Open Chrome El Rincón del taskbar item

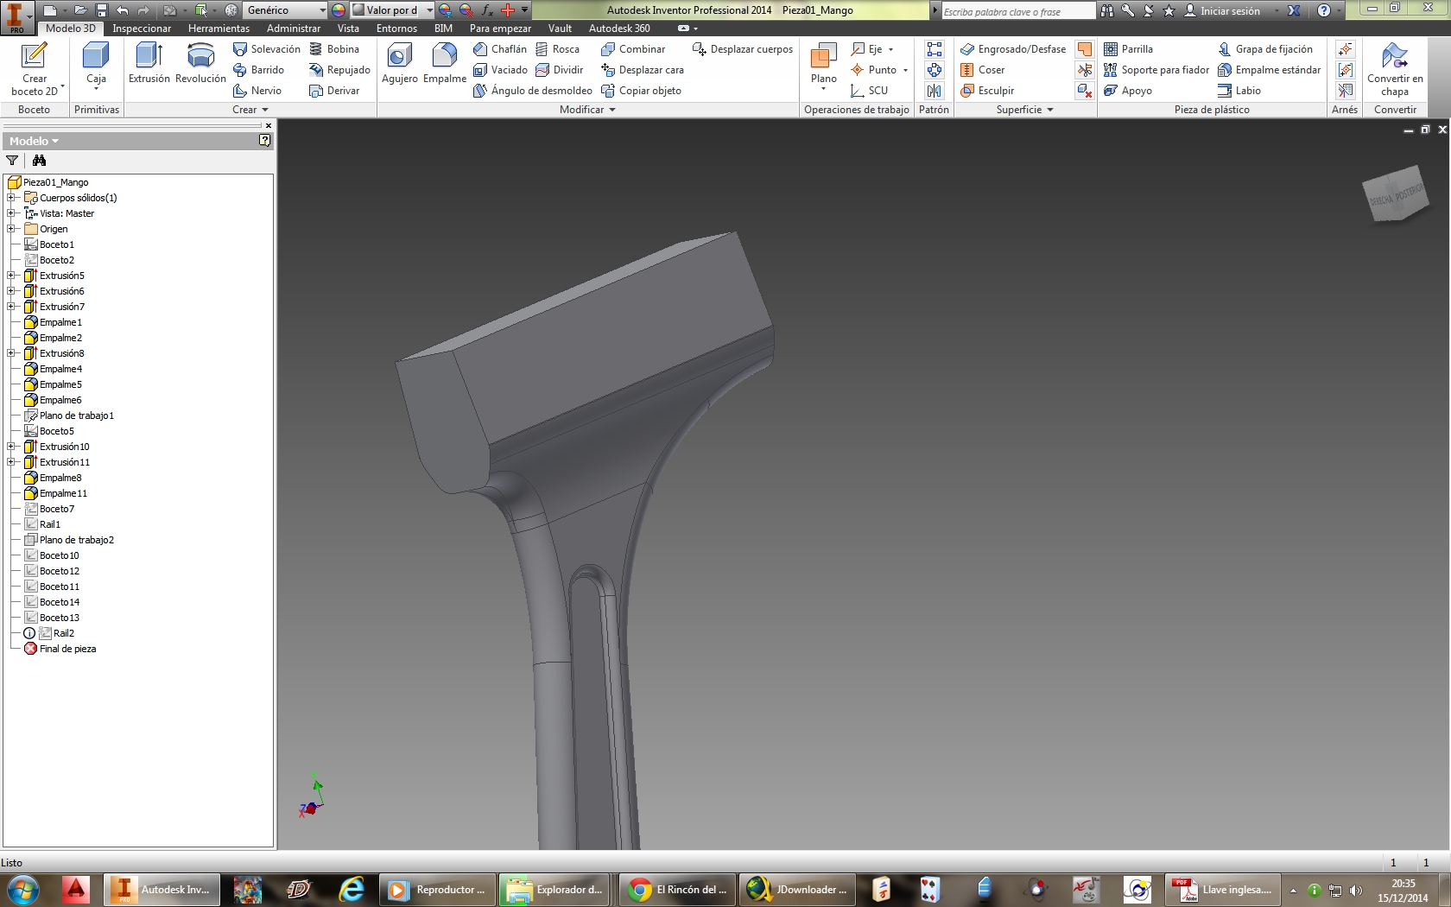678,890
